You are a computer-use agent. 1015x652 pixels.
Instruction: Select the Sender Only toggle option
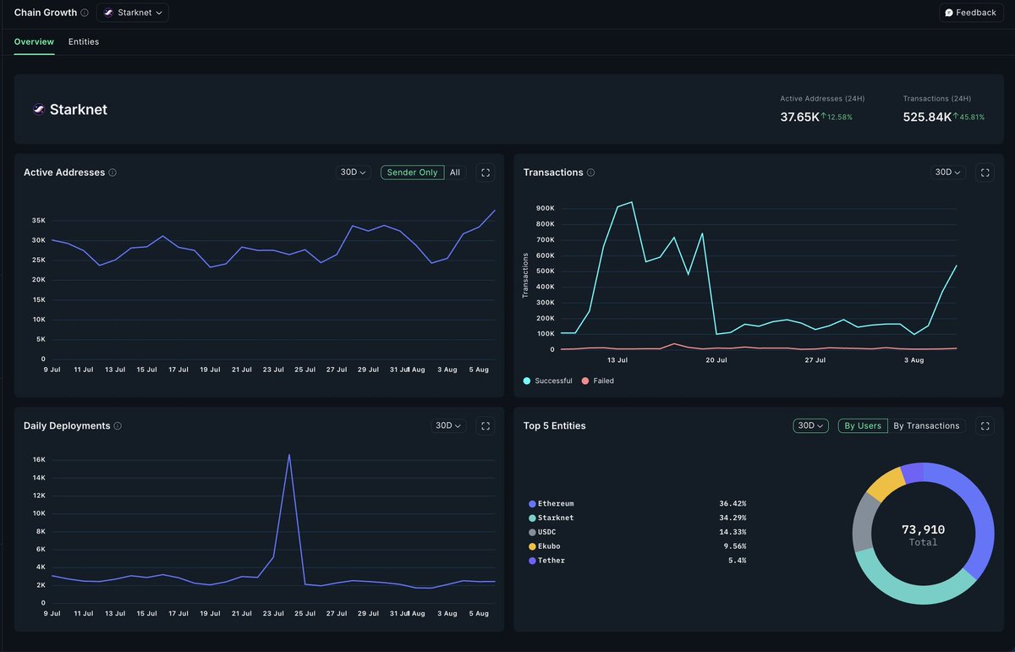412,173
